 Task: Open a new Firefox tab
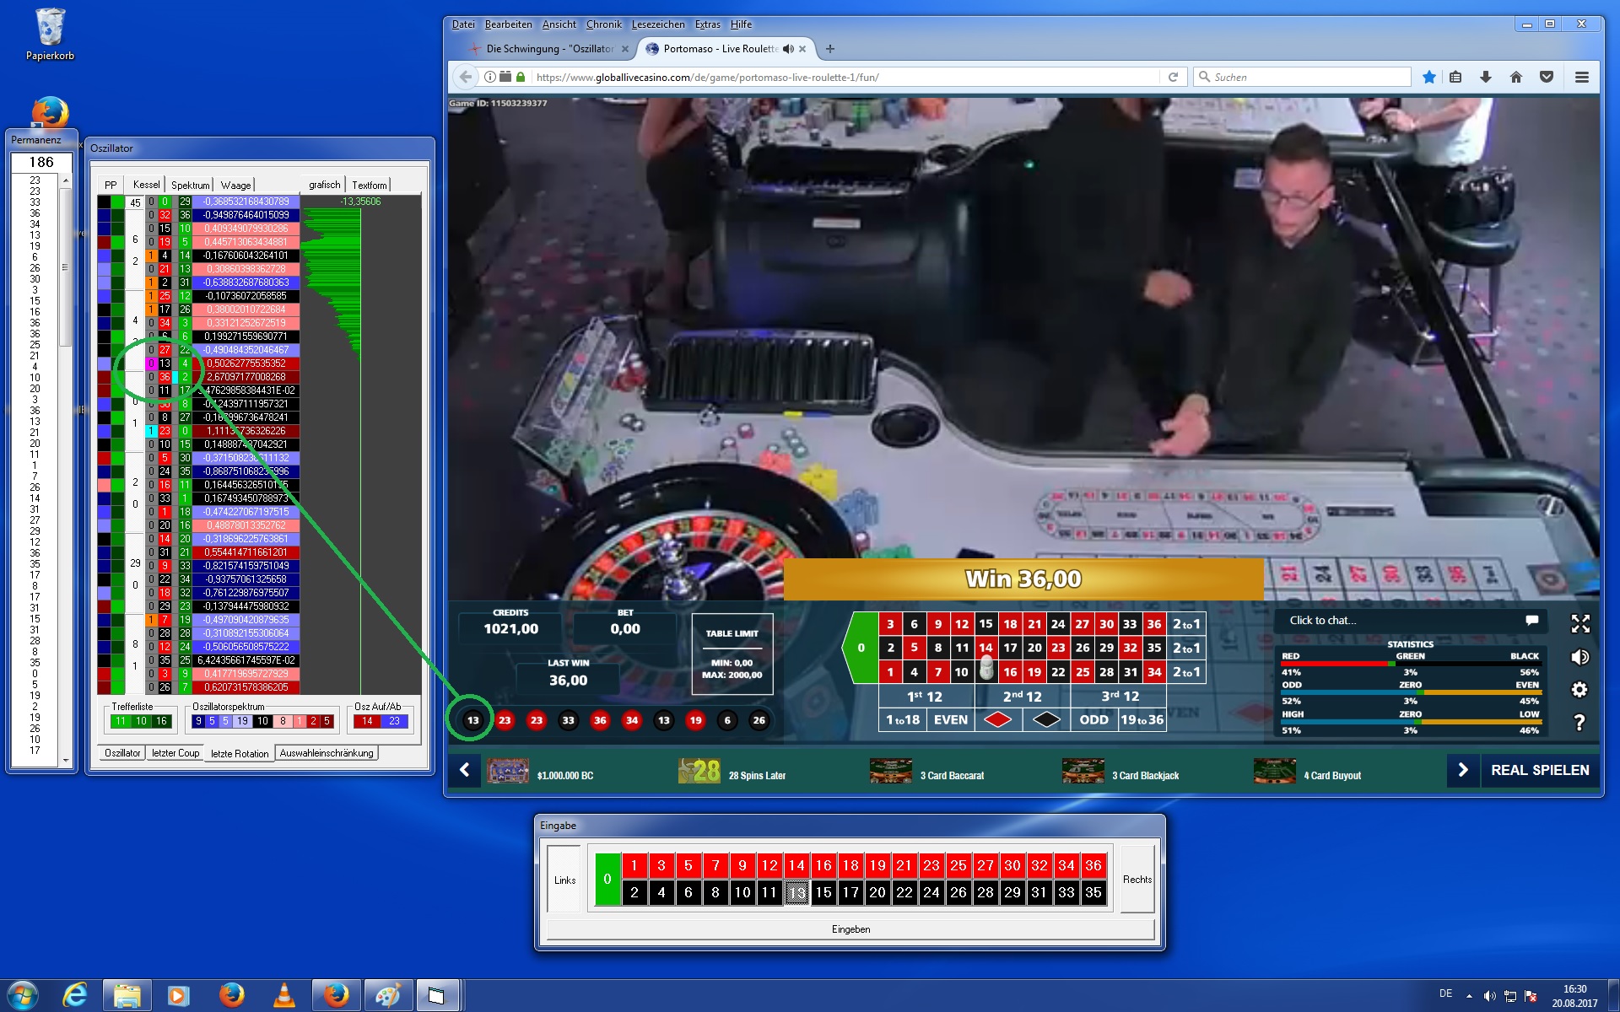(x=830, y=49)
